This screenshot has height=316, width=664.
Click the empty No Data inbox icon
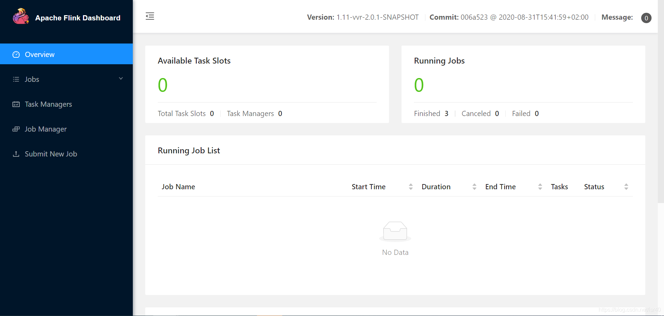click(x=395, y=231)
